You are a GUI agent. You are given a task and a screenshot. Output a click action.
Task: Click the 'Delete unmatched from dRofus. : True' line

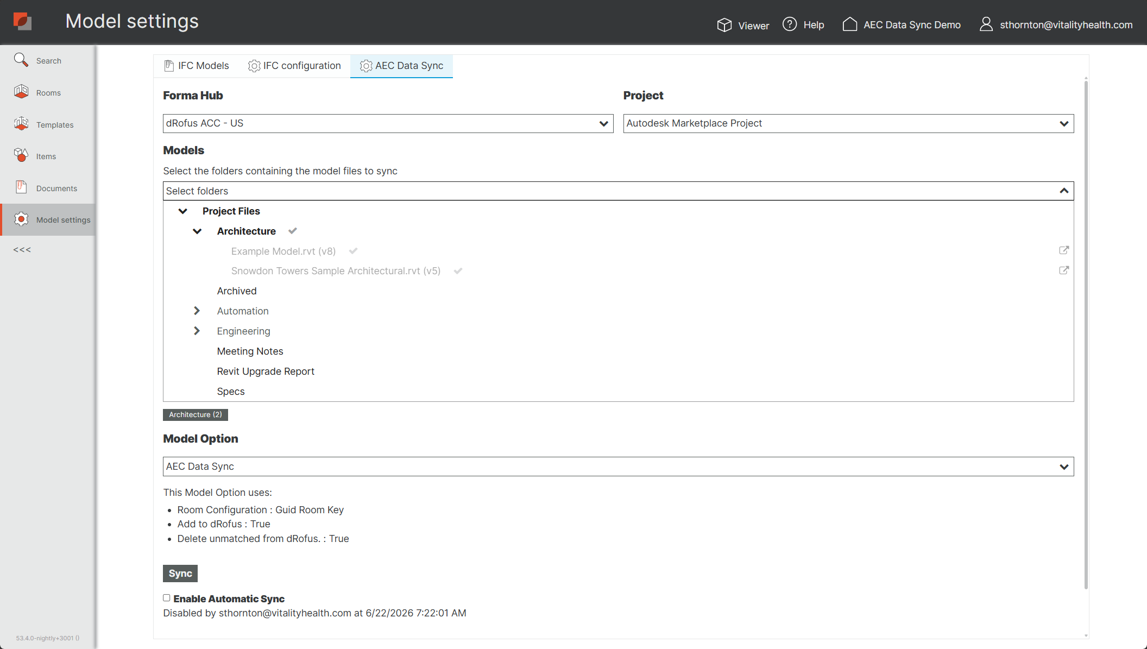tap(263, 539)
